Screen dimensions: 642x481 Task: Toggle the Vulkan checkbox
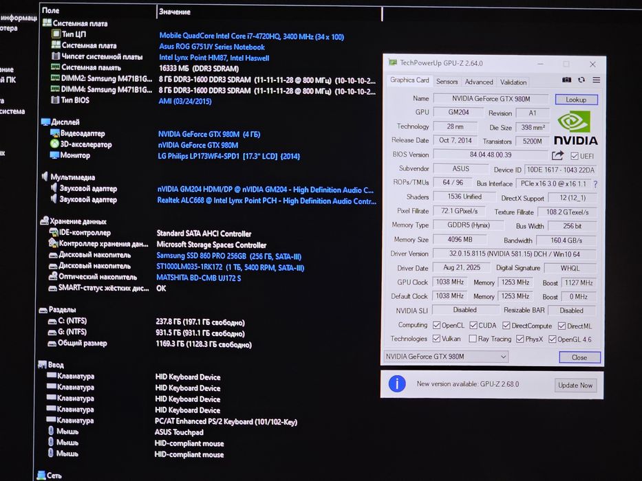[x=436, y=338]
